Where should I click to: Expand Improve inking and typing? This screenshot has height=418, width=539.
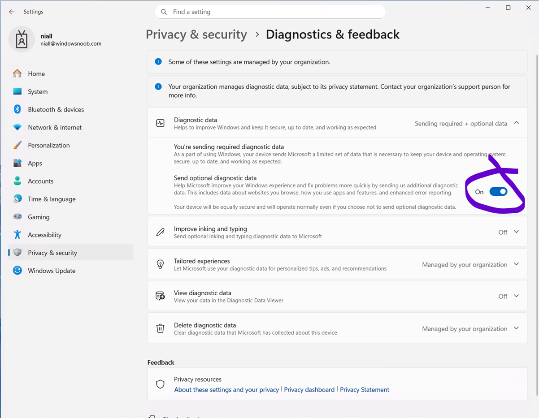(516, 232)
